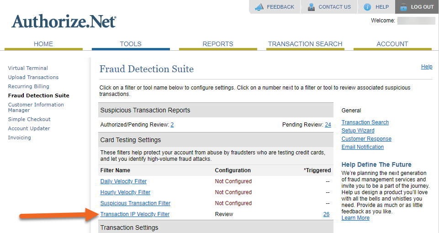Screen dimensions: 439x233
Task: Open Customer Information Manager
Action: (x=36, y=107)
